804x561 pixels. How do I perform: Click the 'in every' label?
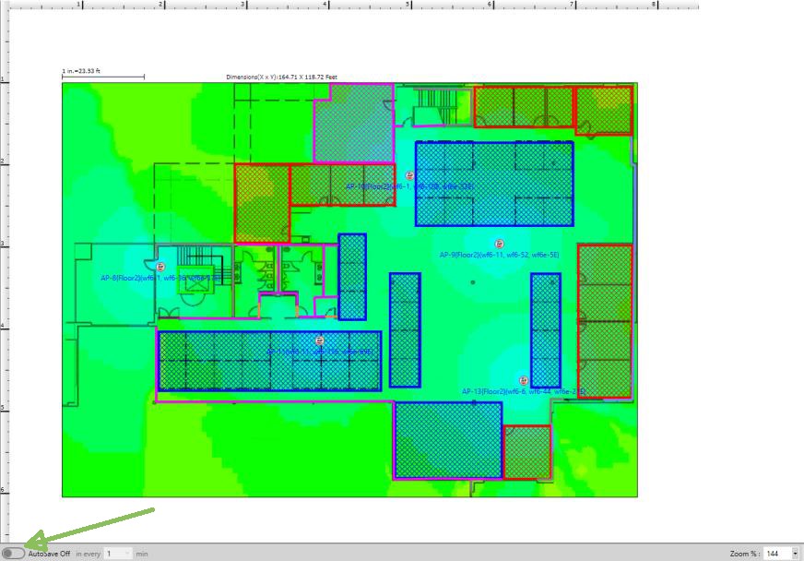tap(89, 554)
